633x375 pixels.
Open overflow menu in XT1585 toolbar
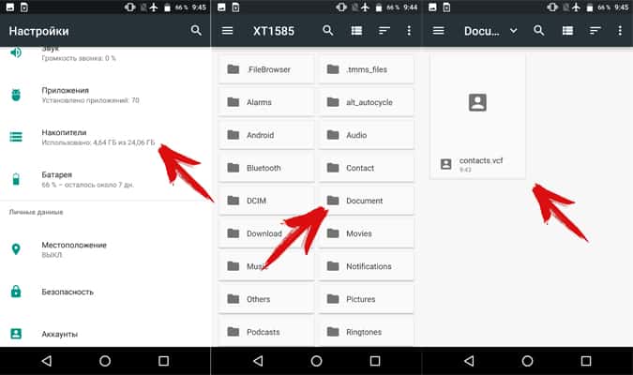click(x=409, y=31)
